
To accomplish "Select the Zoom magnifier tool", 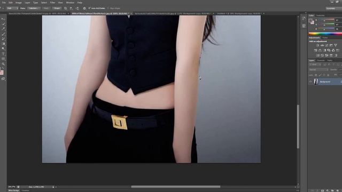I will tap(3, 64).
